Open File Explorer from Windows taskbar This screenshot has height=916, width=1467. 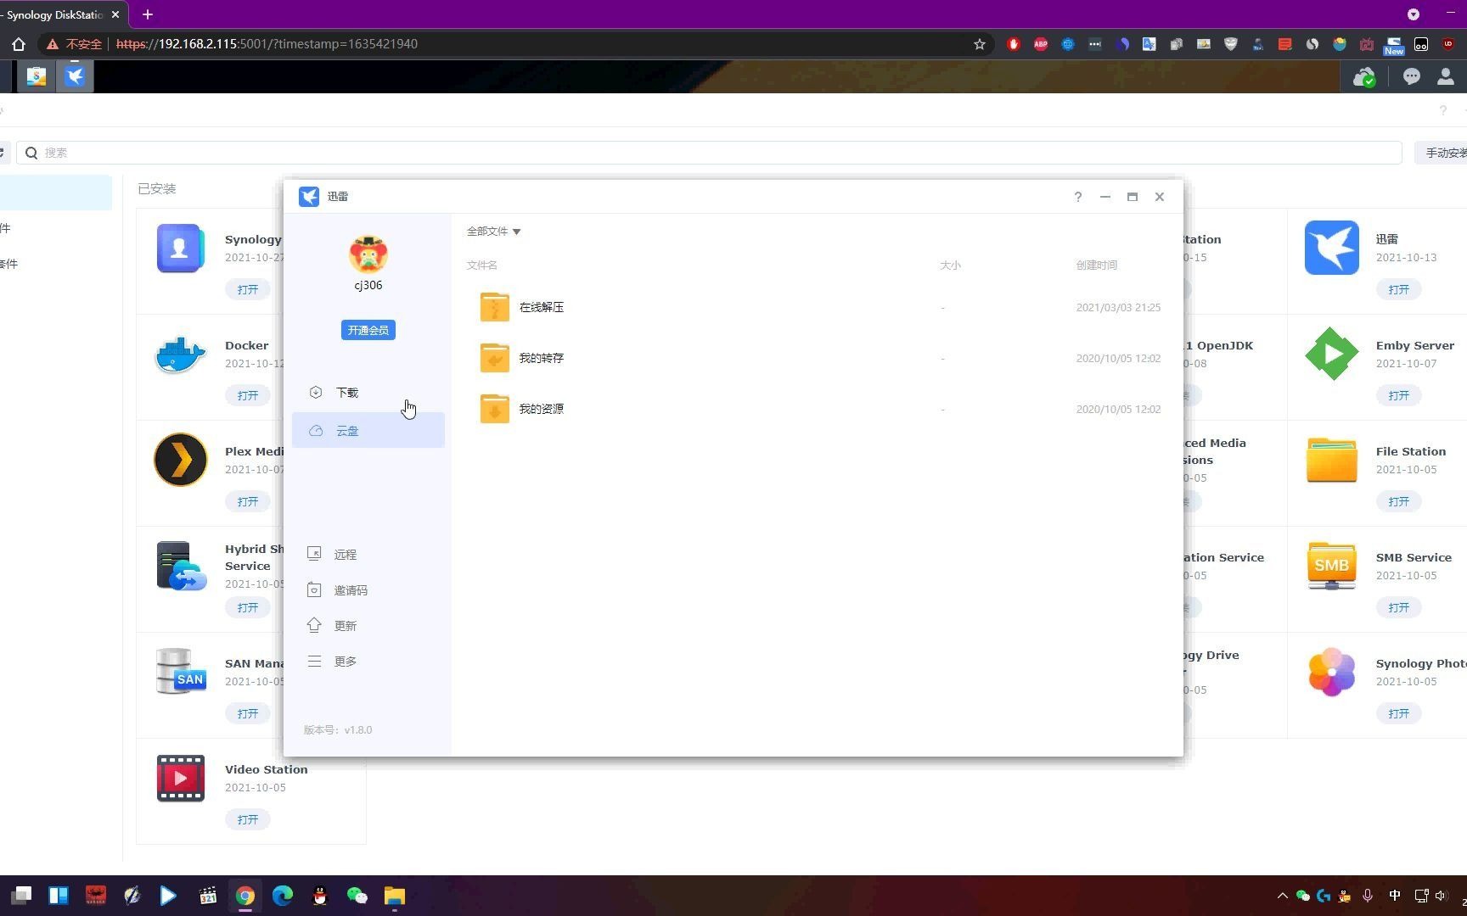tap(395, 896)
